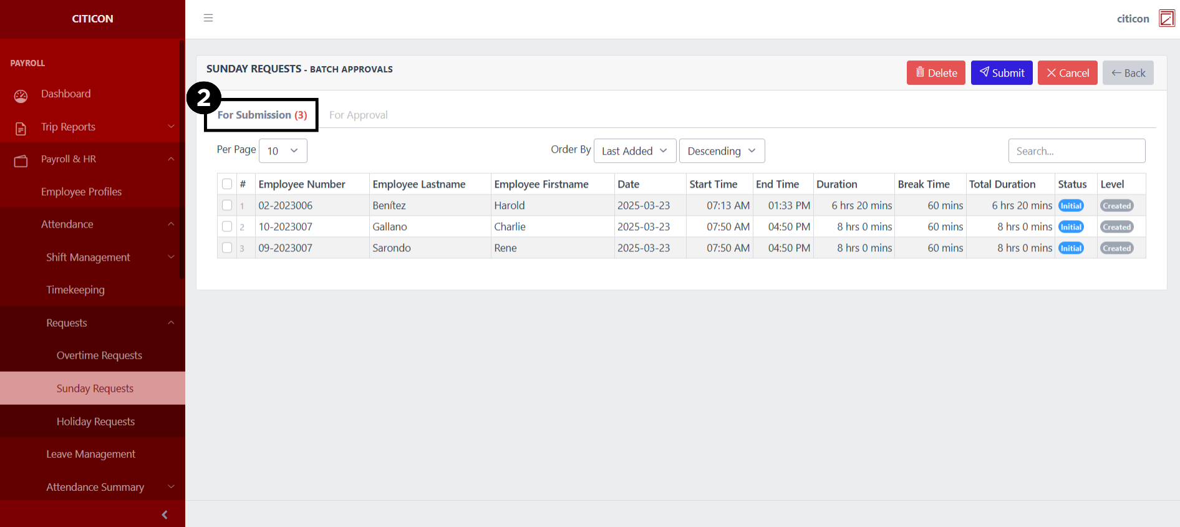
Task: Toggle the select-all checkbox in table header
Action: [x=227, y=184]
